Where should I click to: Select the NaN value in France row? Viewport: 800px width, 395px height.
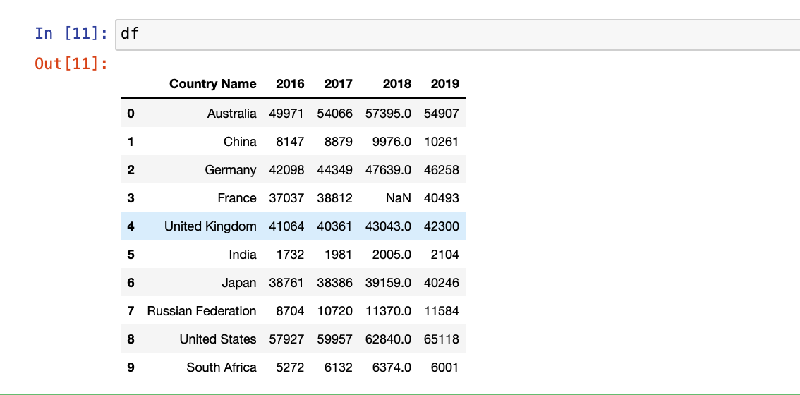[x=399, y=198]
